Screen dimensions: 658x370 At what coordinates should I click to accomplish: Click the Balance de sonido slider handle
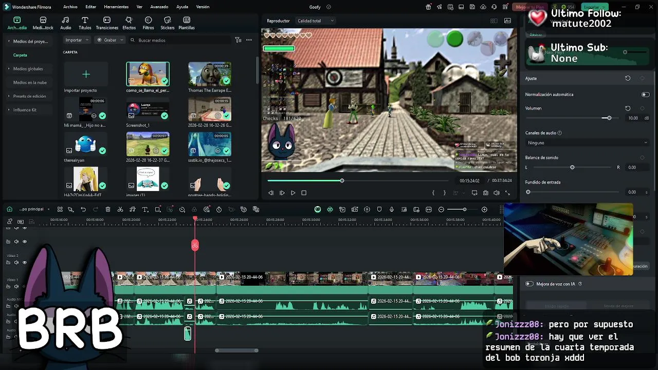(572, 168)
